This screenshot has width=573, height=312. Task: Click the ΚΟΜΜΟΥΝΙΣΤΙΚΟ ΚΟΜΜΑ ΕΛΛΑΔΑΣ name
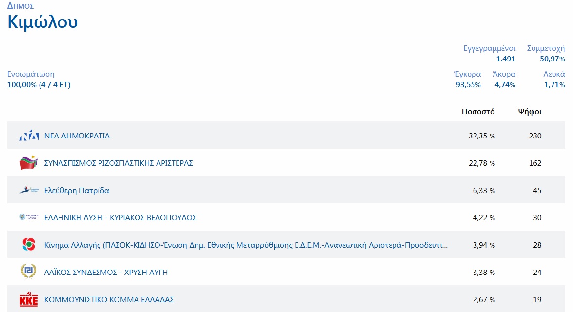click(x=109, y=300)
